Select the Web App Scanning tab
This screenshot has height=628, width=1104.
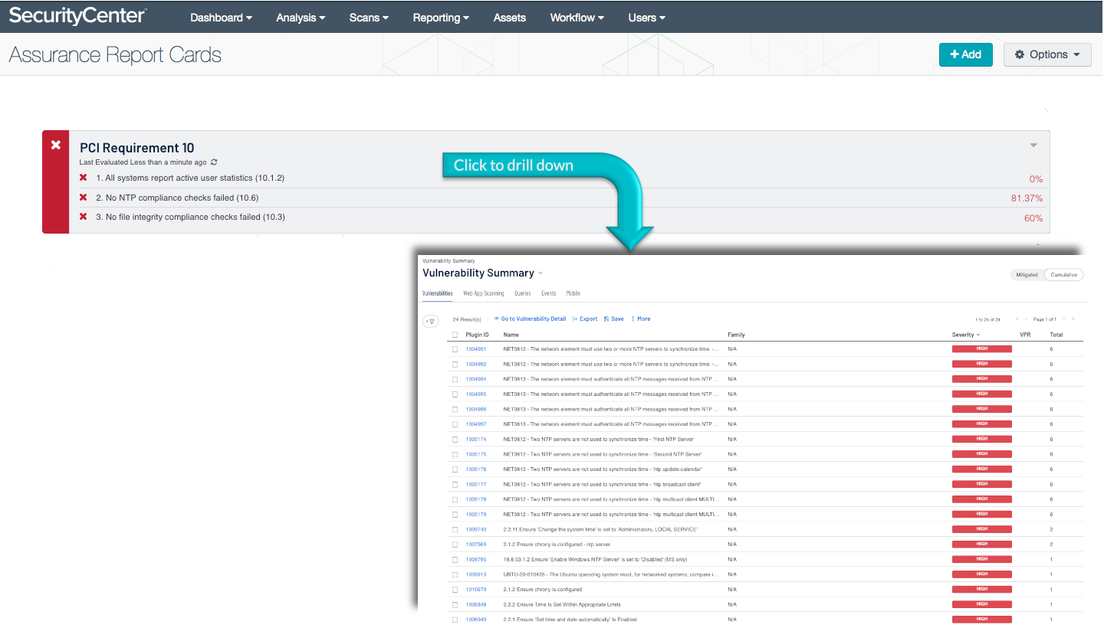[484, 293]
